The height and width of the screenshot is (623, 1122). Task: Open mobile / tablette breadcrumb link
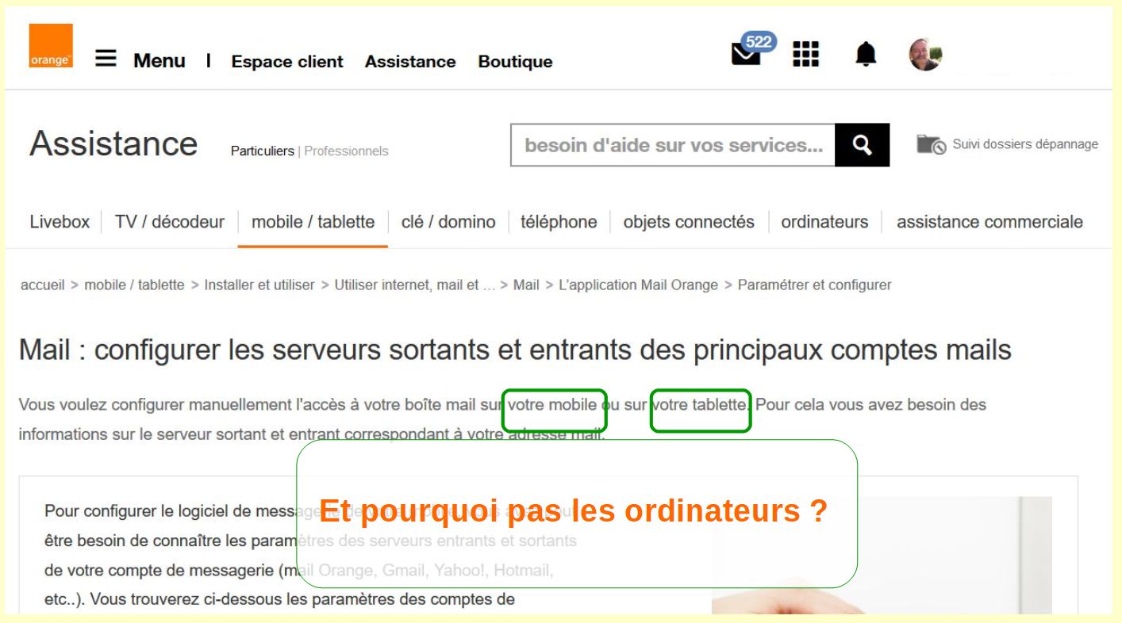[134, 285]
